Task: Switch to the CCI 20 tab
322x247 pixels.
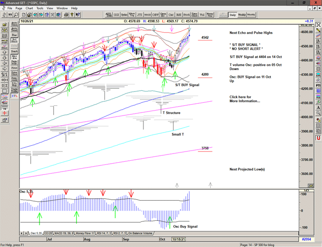Action: [x=47, y=233]
